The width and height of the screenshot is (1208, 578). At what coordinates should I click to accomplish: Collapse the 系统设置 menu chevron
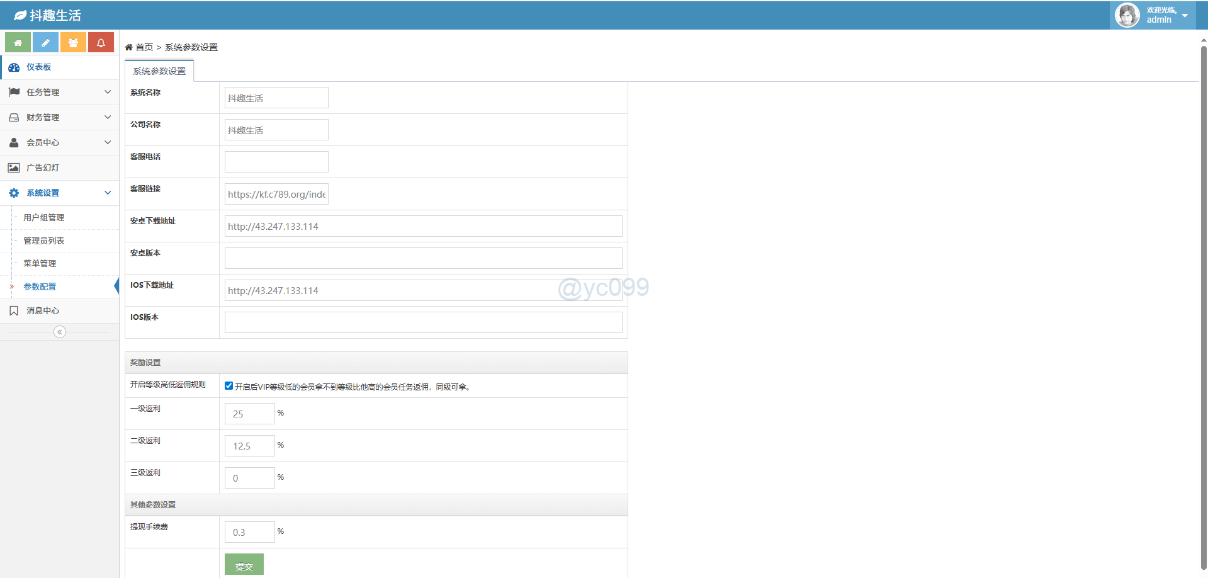tap(108, 193)
